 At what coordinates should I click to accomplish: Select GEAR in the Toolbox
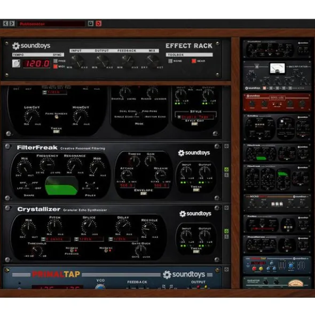coord(194,61)
